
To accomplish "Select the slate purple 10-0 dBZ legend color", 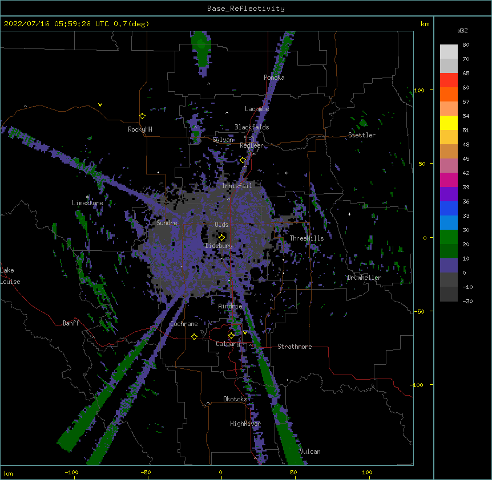I will (449, 266).
